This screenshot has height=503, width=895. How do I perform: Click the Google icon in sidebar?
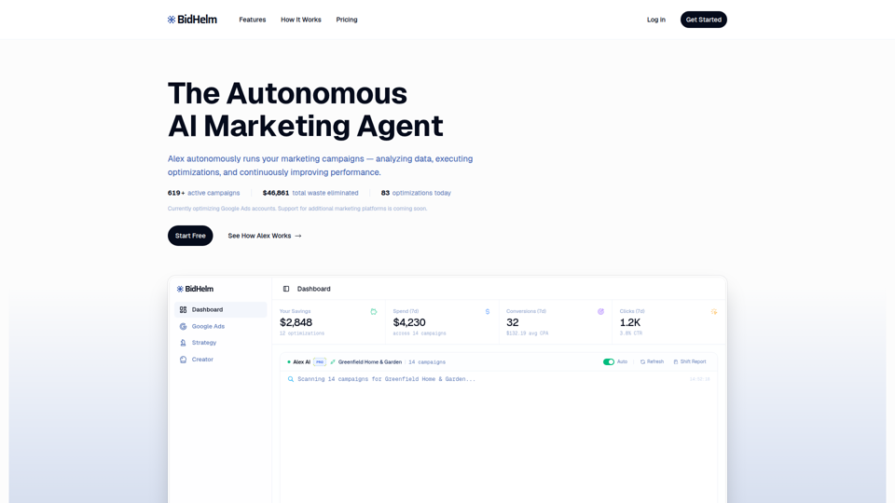(x=184, y=326)
